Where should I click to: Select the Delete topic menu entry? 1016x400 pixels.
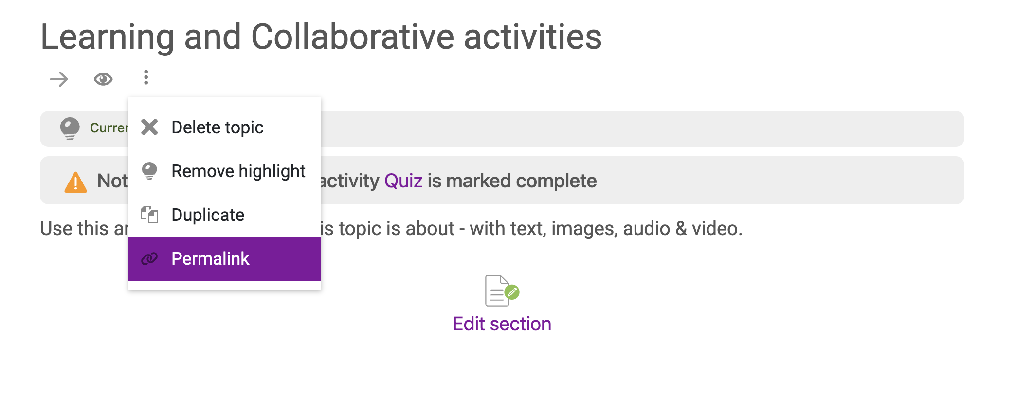[x=225, y=127]
